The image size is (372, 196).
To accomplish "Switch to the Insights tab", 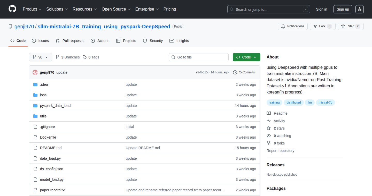I will pos(179,41).
